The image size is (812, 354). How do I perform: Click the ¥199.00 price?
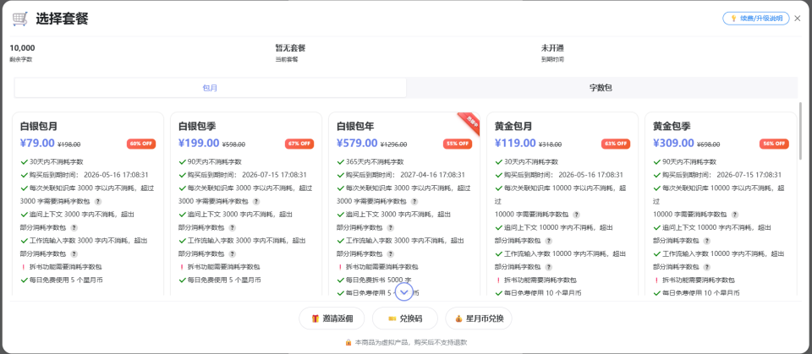tap(199, 144)
